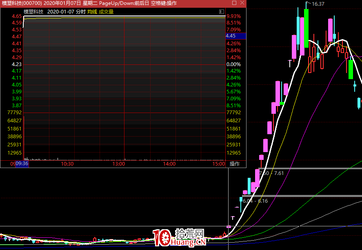Click the panel layout icon beside 成交量
This screenshot has height=250, width=362.
coord(222,12)
